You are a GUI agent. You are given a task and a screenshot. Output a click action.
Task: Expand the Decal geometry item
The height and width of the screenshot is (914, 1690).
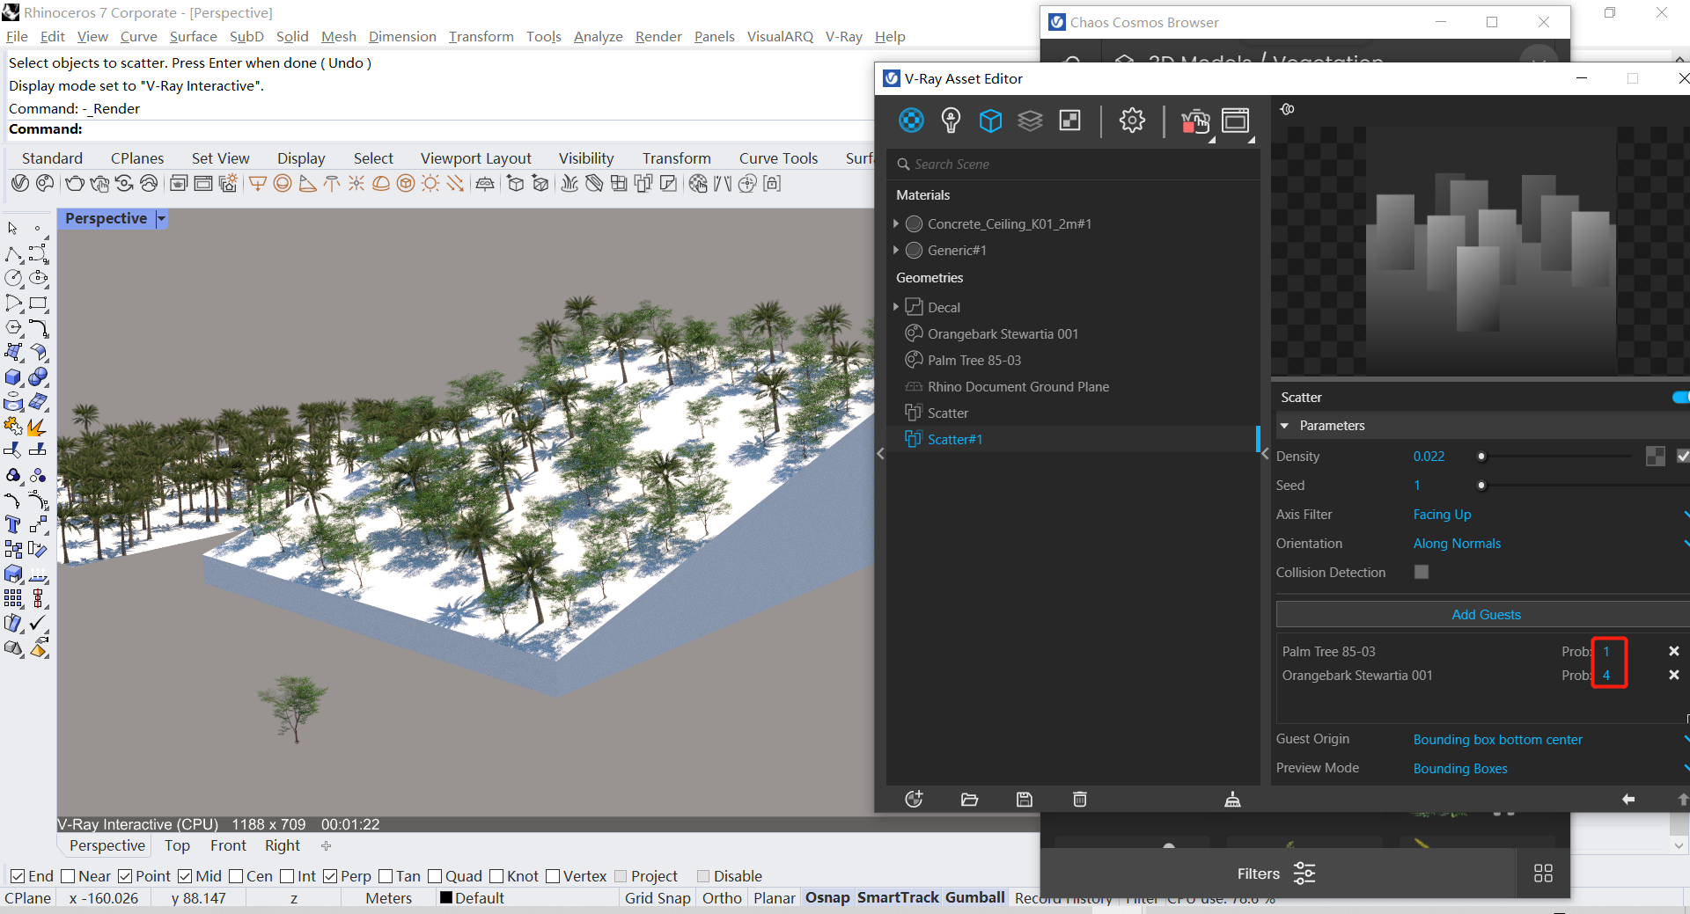coord(896,307)
